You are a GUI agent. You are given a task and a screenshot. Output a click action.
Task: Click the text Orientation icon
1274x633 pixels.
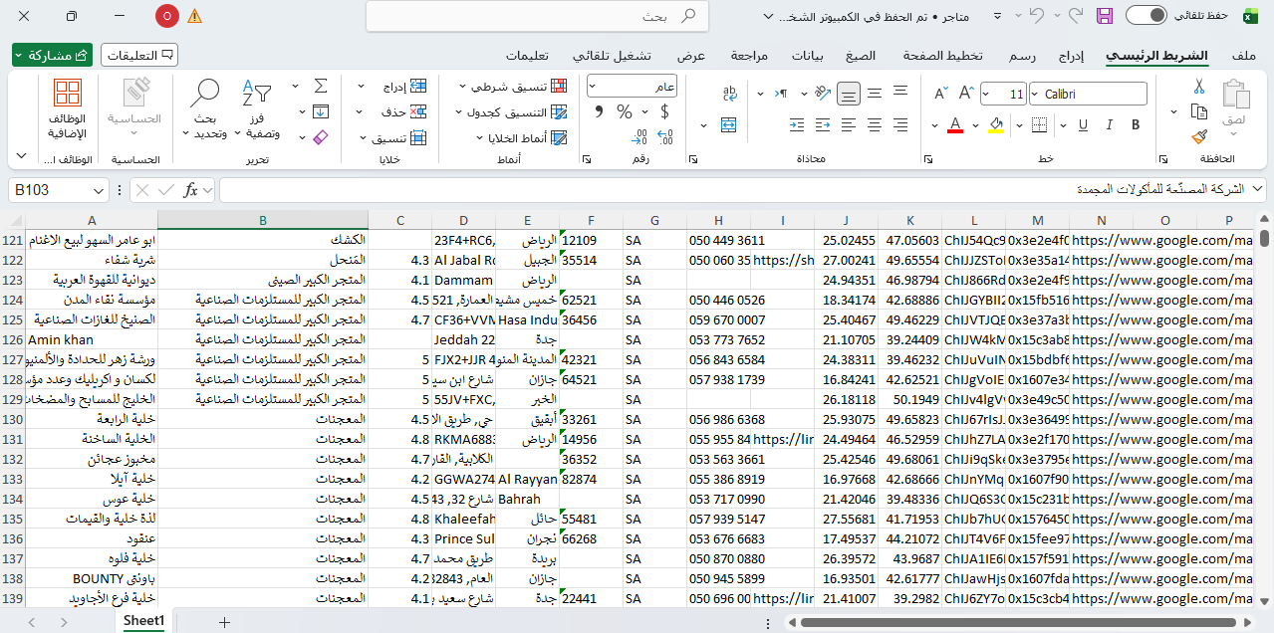pos(822,95)
